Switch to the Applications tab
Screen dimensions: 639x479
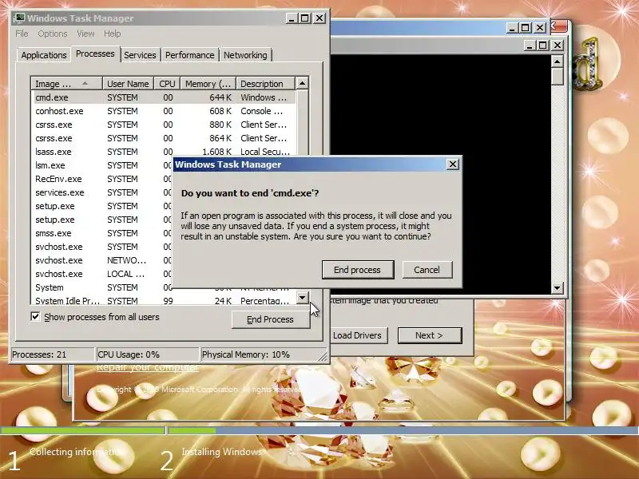[44, 55]
